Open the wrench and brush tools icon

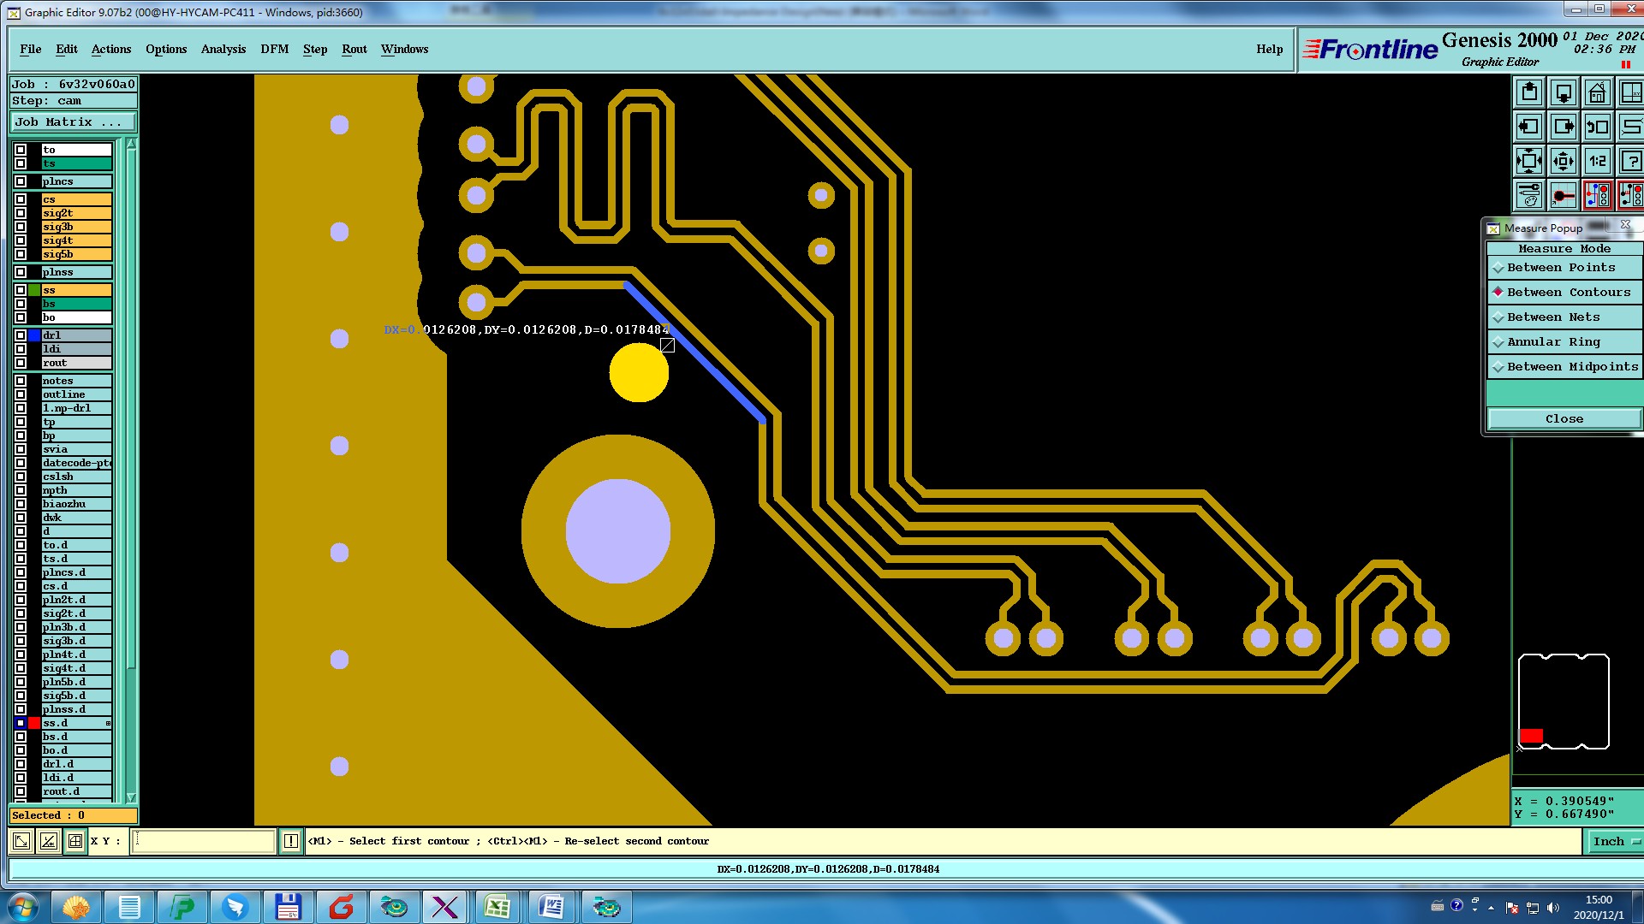pyautogui.click(x=1529, y=195)
